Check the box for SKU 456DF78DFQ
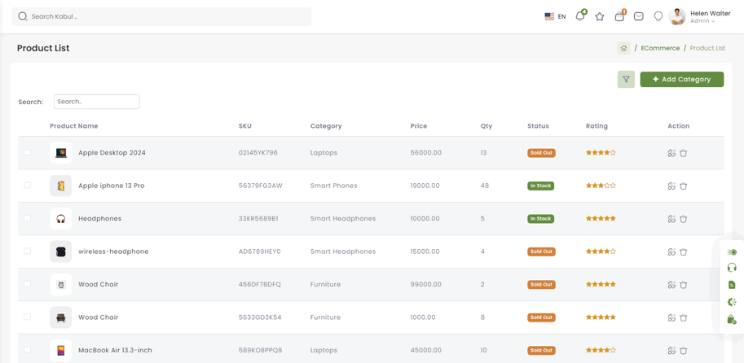Image resolution: width=744 pixels, height=363 pixels. point(27,284)
